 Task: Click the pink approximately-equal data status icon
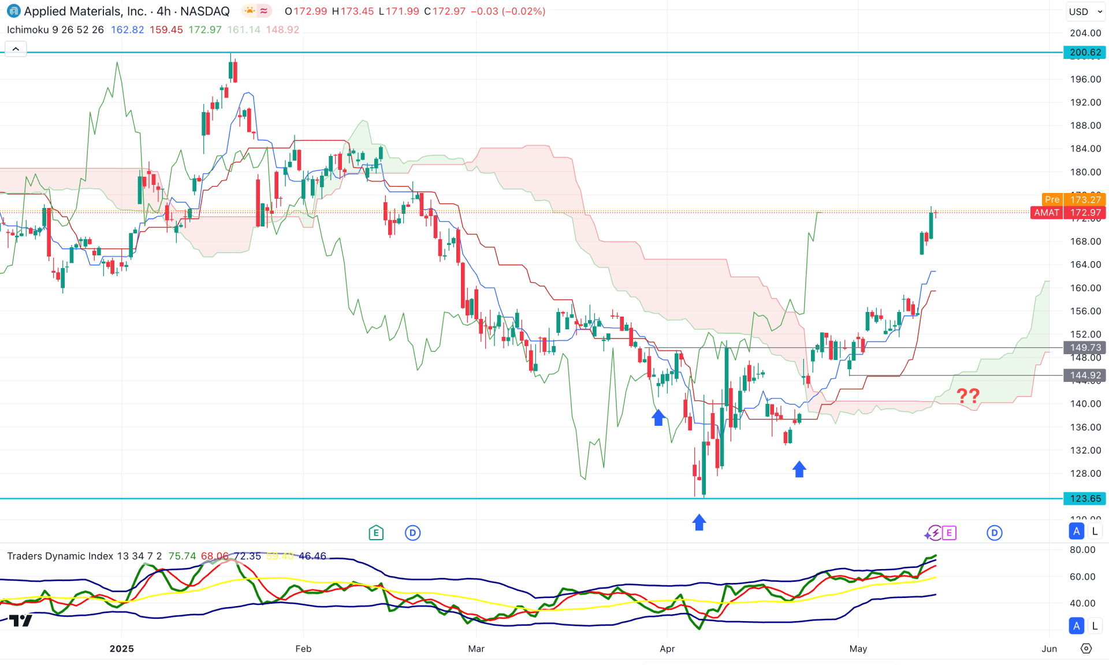(264, 11)
